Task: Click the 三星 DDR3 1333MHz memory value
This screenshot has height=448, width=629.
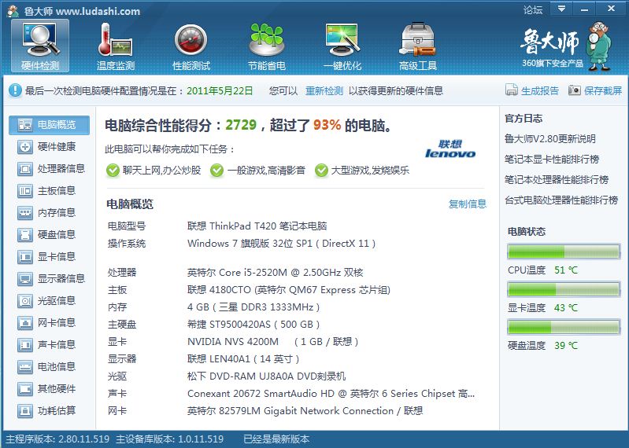Action: (x=253, y=307)
